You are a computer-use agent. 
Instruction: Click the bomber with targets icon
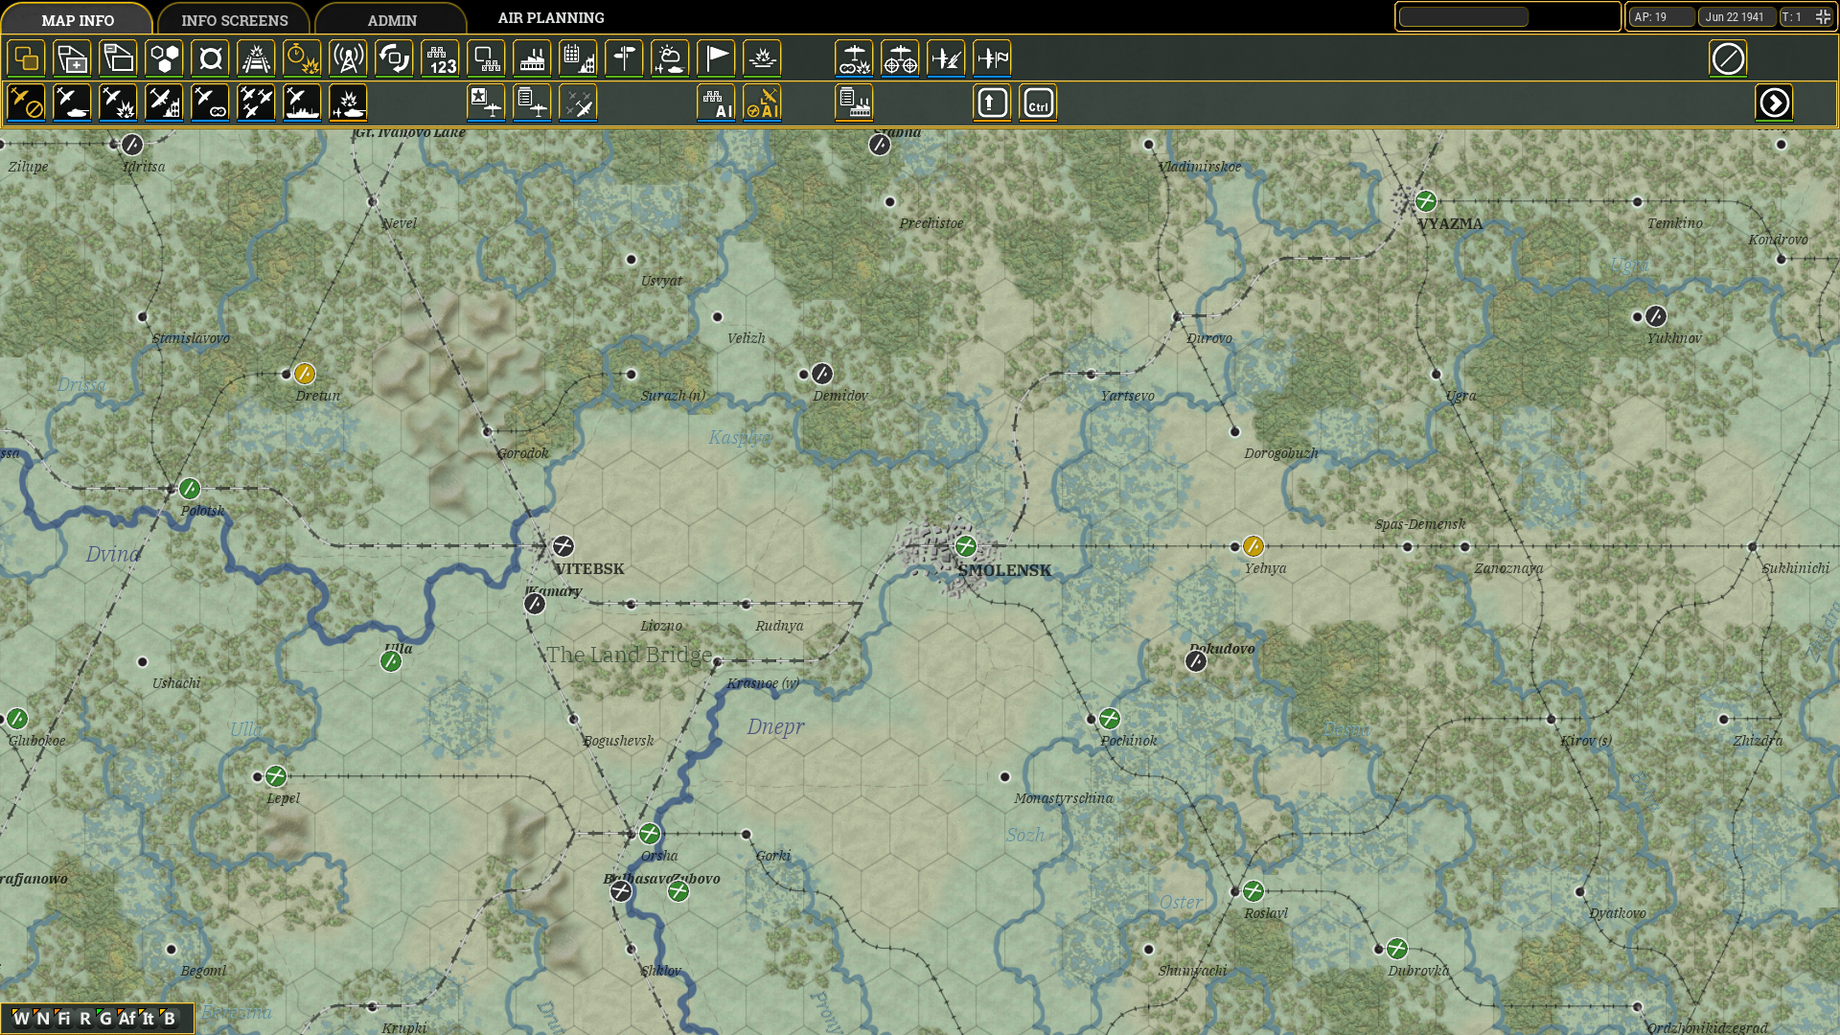pos(900,58)
